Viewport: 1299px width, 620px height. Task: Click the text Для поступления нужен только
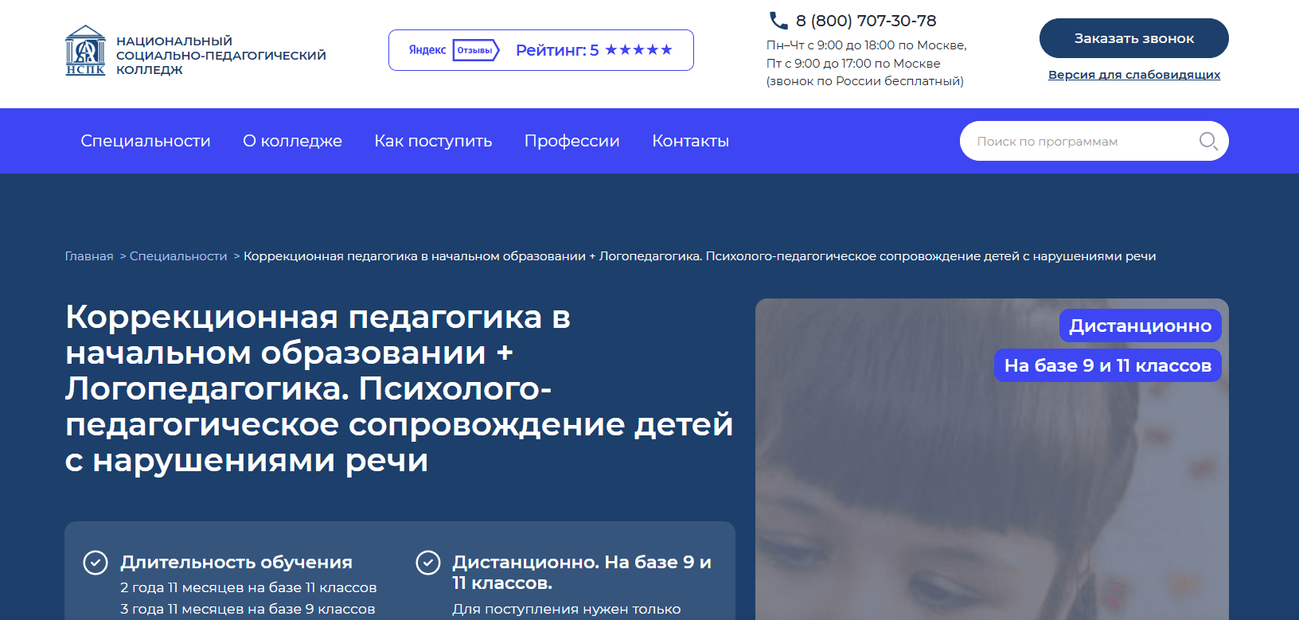click(567, 609)
